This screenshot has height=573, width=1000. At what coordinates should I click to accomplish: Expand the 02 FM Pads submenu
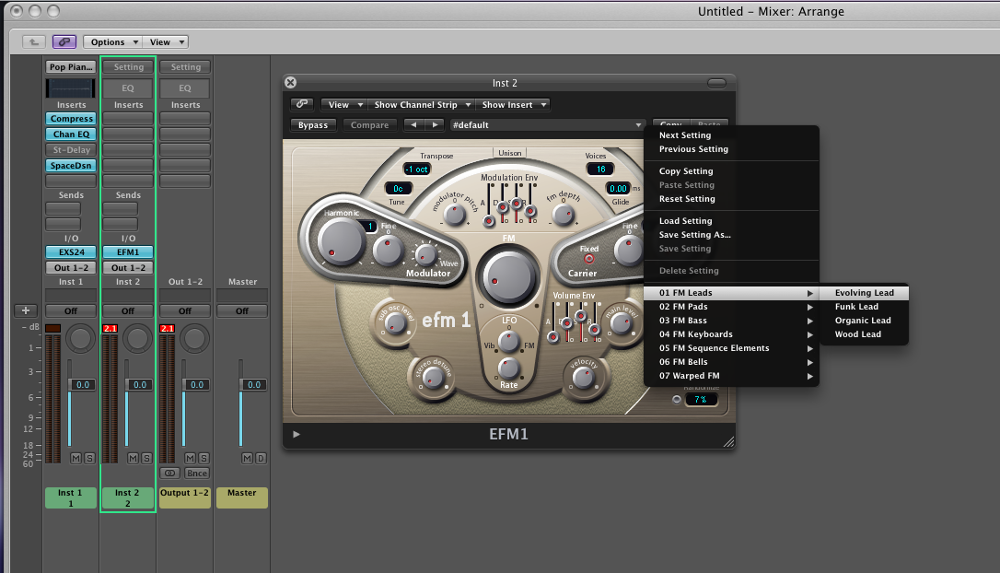click(731, 307)
